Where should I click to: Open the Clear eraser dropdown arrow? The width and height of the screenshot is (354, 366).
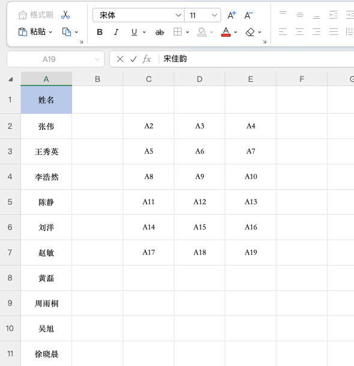260,32
